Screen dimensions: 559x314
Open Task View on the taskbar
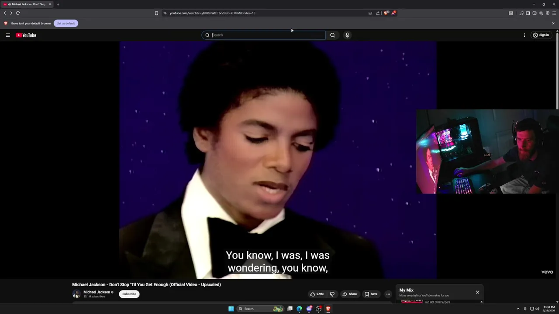pos(290,309)
